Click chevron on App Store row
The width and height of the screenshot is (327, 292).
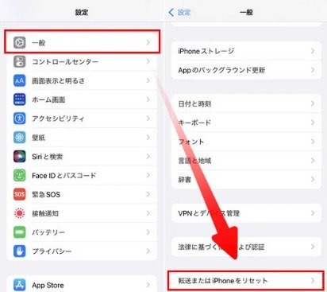click(x=148, y=285)
